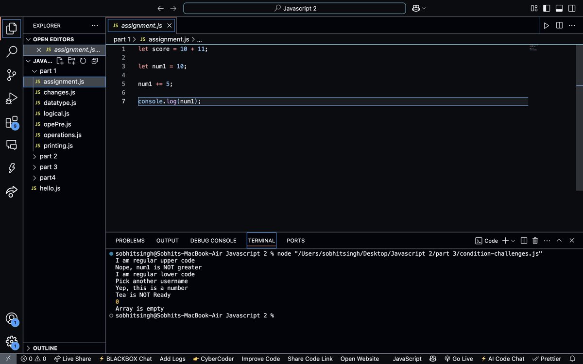This screenshot has height=364, width=583.
Task: Open Accounts menu icon
Action: pyautogui.click(x=12, y=319)
